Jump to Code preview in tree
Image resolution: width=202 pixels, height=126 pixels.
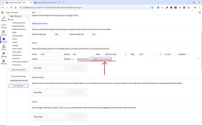17,55
